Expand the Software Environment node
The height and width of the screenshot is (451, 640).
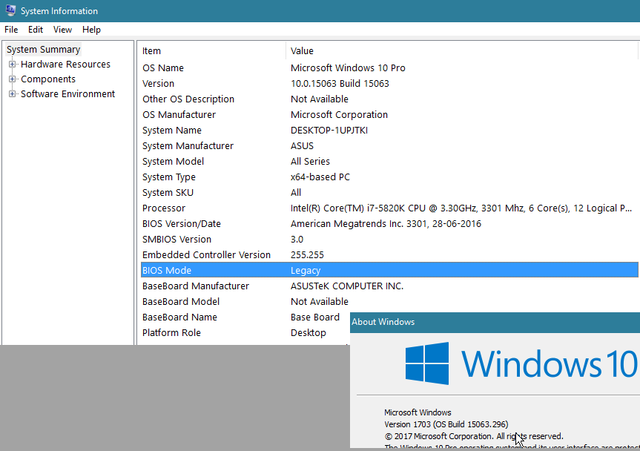pyautogui.click(x=13, y=94)
